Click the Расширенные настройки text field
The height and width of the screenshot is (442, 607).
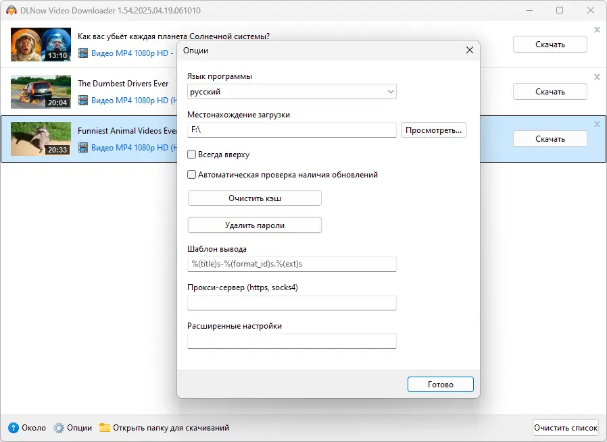click(292, 341)
